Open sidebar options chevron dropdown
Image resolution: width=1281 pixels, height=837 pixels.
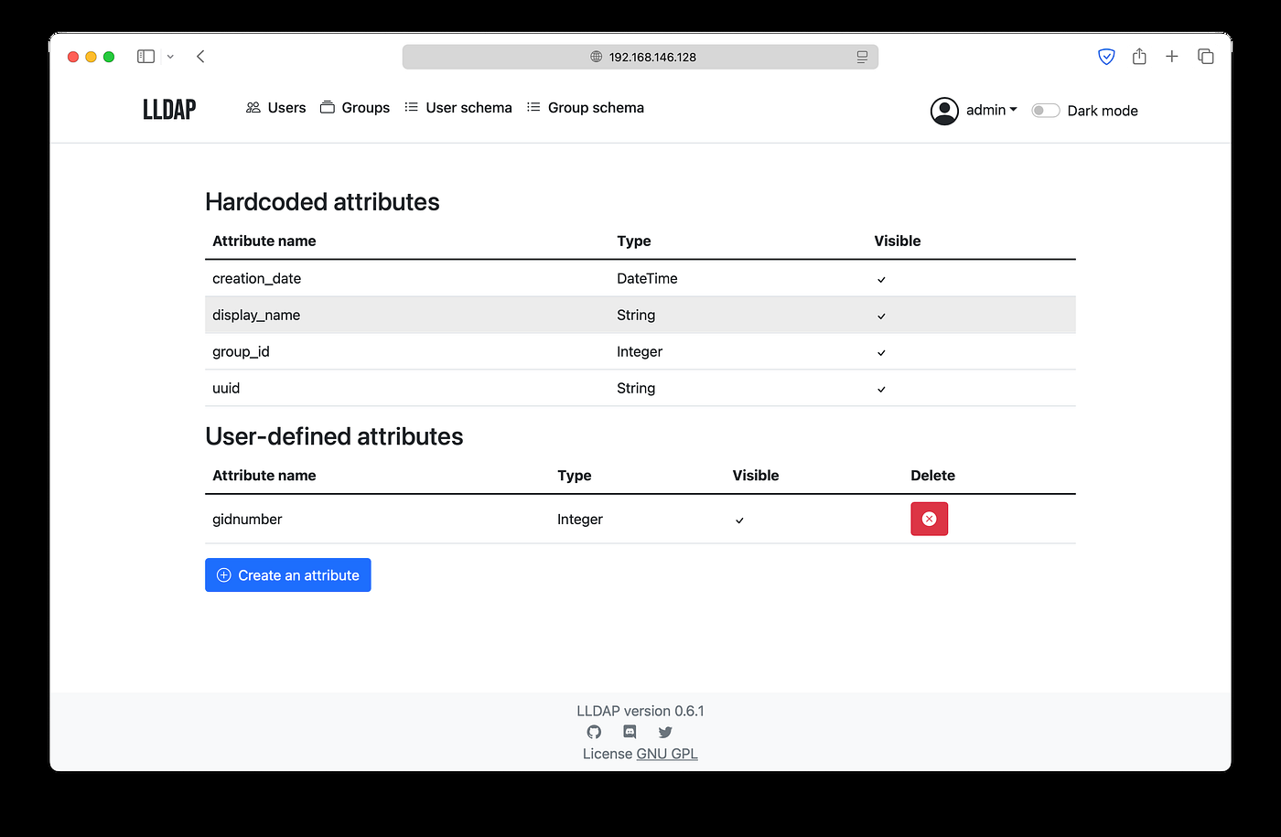(170, 57)
